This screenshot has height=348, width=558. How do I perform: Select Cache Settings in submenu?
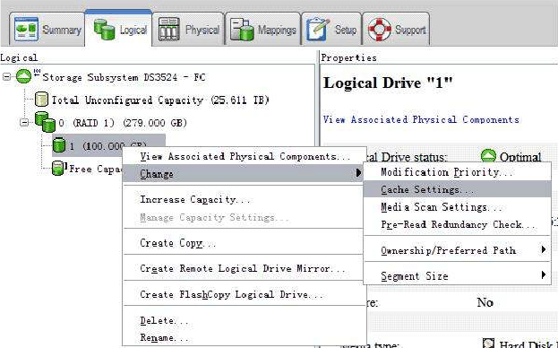[457, 189]
